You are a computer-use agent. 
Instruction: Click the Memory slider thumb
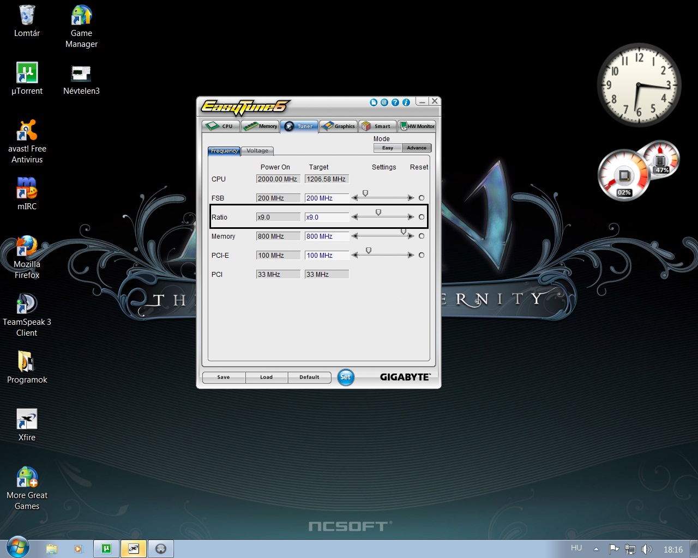[404, 232]
